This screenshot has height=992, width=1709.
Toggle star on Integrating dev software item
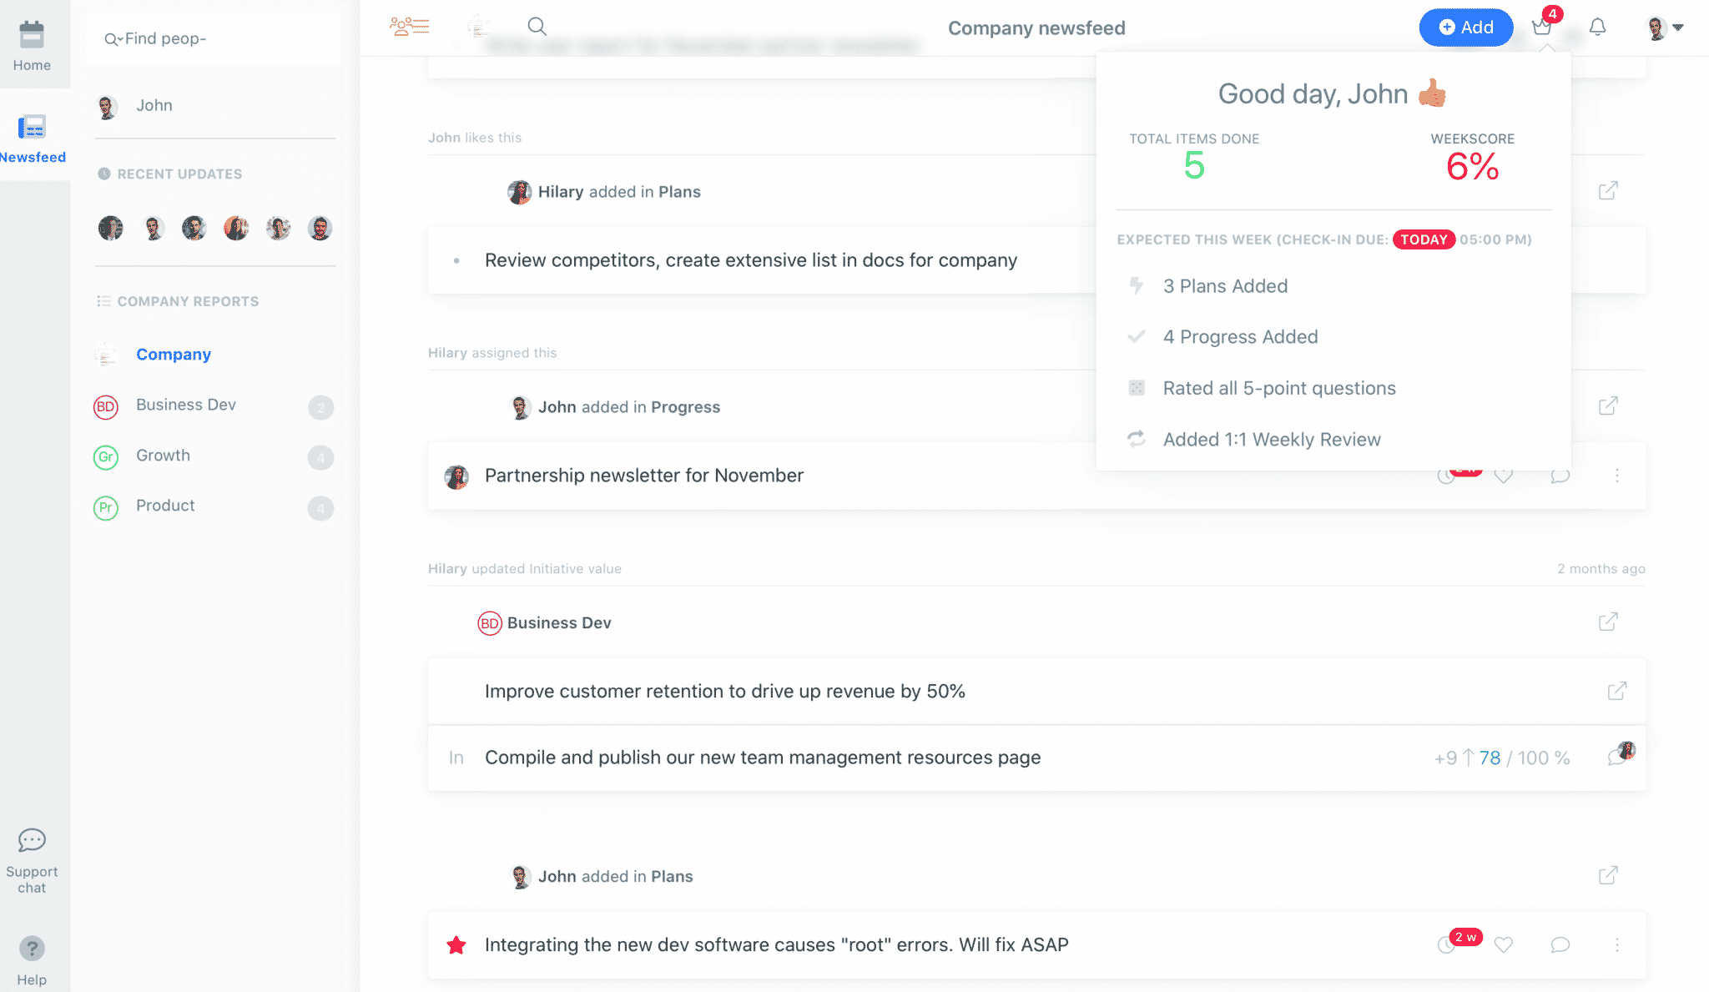tap(456, 944)
